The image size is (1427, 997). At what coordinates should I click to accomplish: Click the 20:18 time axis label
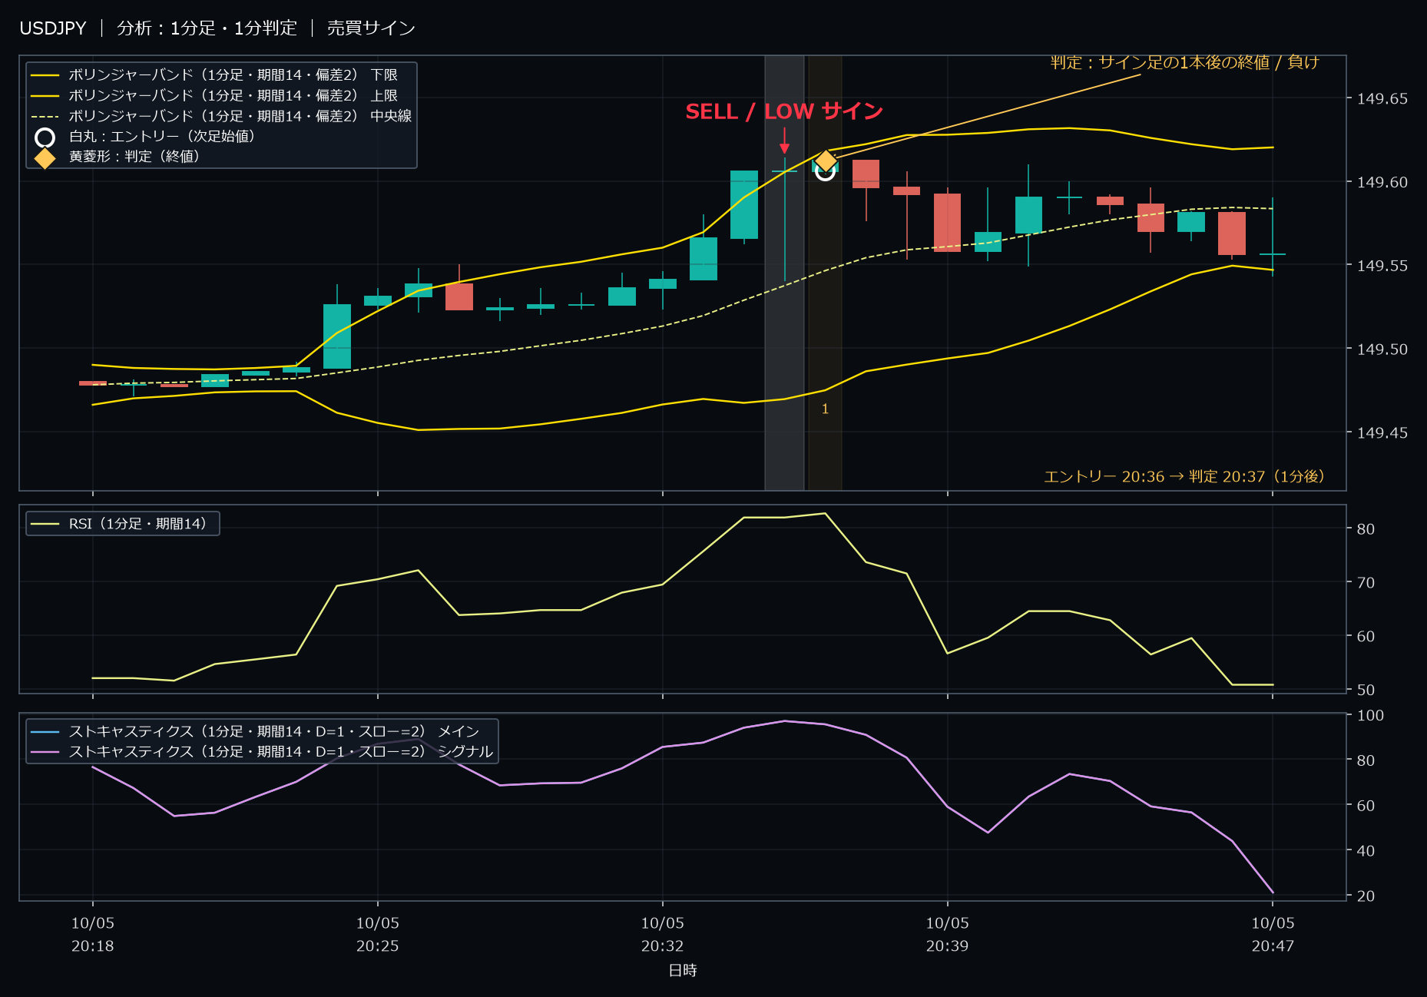pos(93,934)
